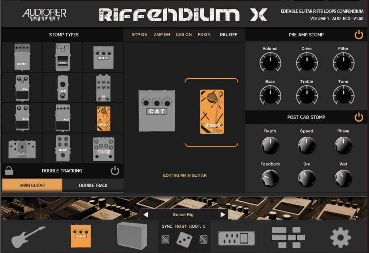369x253 pixels.
Task: Select the COMP stomp pedal
Action: (22, 57)
